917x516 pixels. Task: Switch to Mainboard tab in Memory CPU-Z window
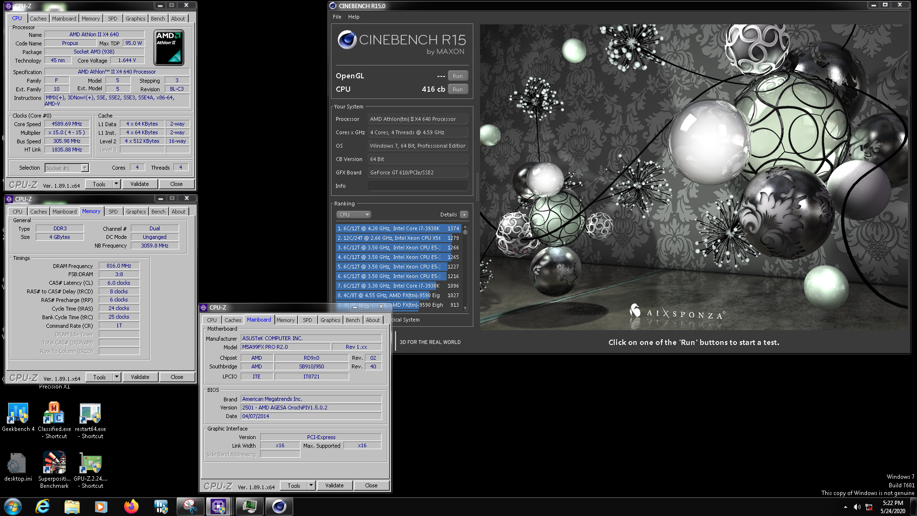point(64,212)
